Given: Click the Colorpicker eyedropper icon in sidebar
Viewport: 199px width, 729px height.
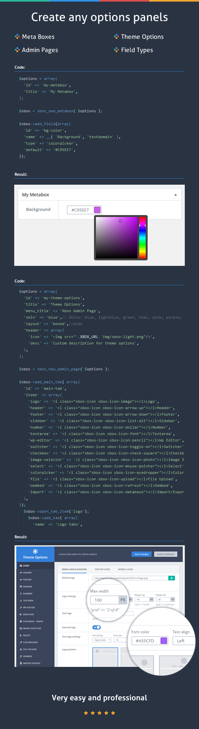Looking at the screenshot, I should [x=21, y=642].
